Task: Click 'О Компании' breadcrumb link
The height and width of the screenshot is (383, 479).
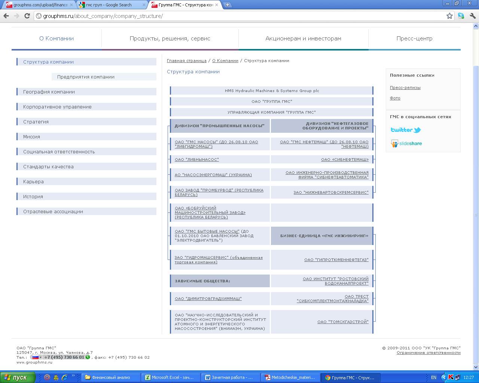Action: tap(225, 61)
